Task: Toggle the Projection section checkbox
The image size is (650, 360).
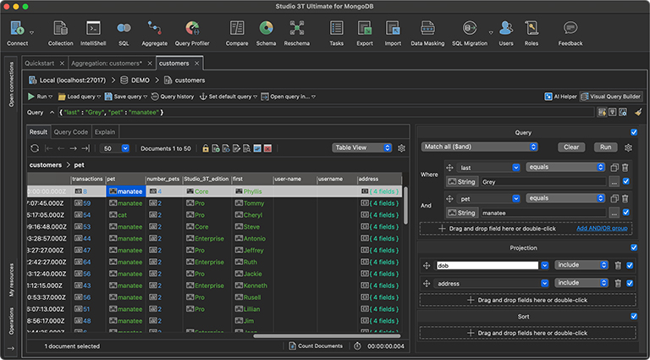Action: [x=634, y=247]
